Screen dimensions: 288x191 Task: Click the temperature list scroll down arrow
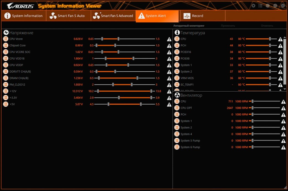click(x=285, y=89)
